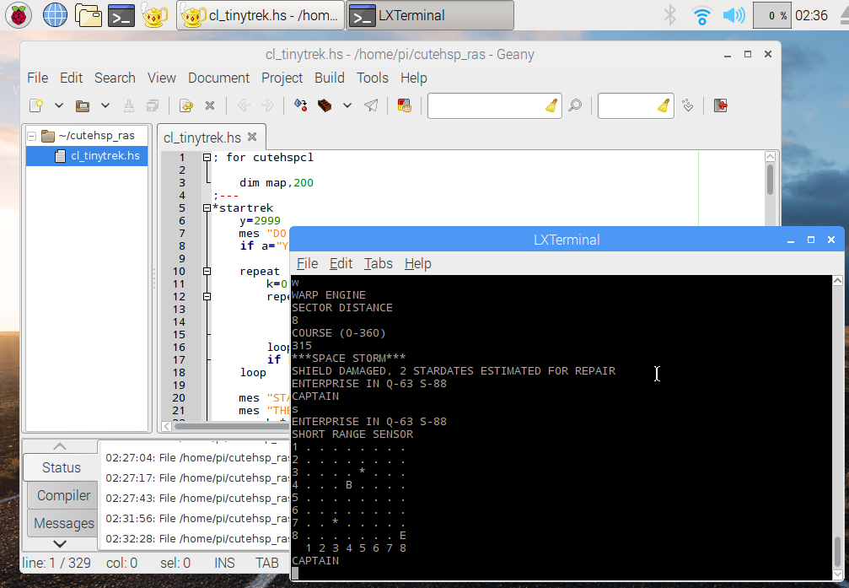This screenshot has width=849, height=588.
Task: Open the Raspberry Pi main menu
Action: (x=19, y=15)
